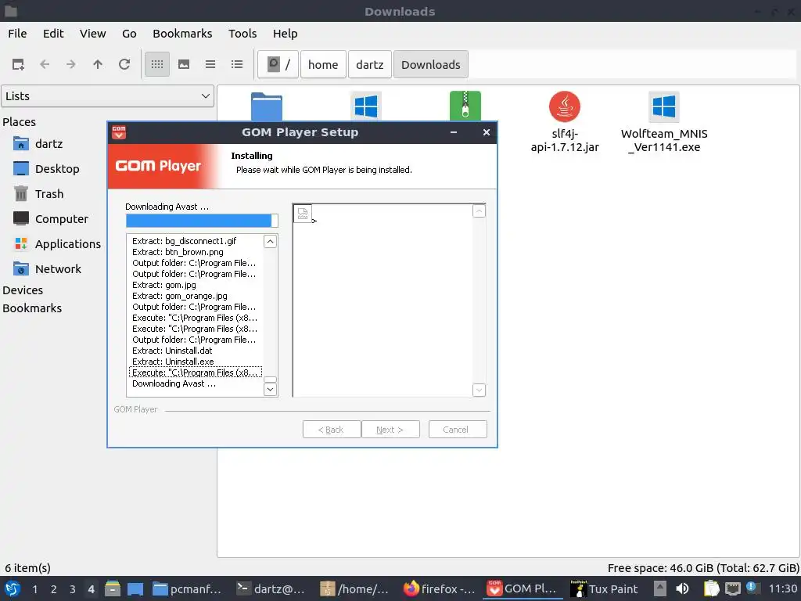Click the GOM logo icon in setup title bar

(119, 132)
